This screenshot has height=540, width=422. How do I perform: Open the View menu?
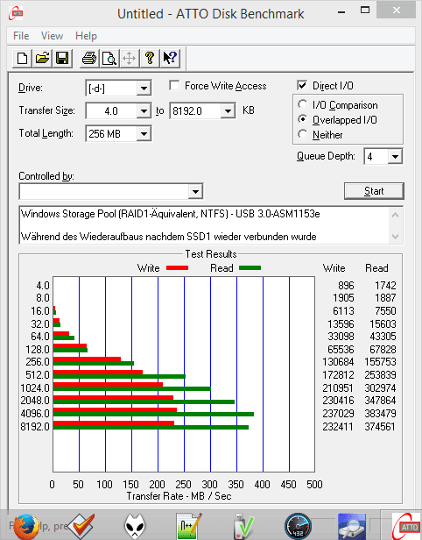[52, 36]
